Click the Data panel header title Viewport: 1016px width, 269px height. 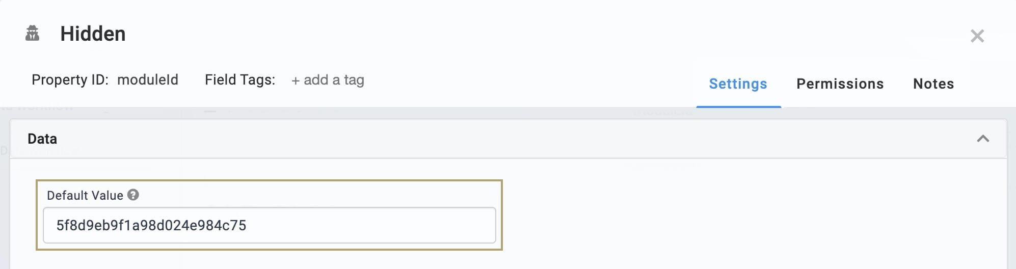[x=42, y=139]
